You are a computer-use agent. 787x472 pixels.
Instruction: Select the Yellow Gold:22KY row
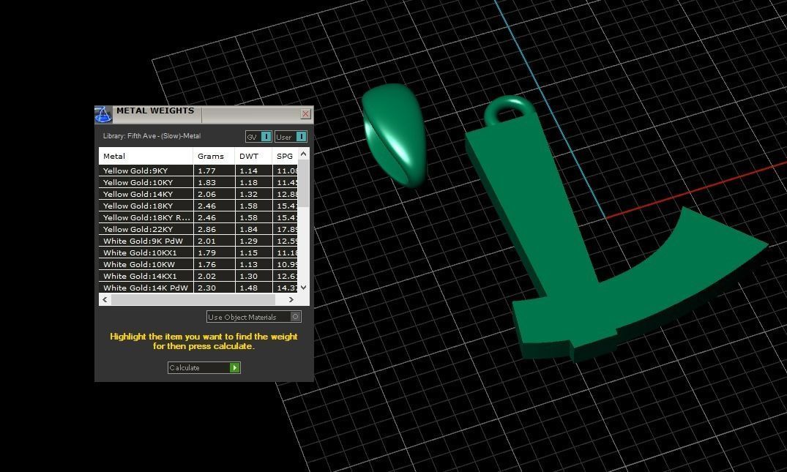click(x=198, y=229)
